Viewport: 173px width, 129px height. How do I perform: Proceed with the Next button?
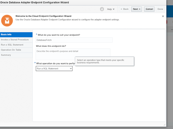pos(137,9)
